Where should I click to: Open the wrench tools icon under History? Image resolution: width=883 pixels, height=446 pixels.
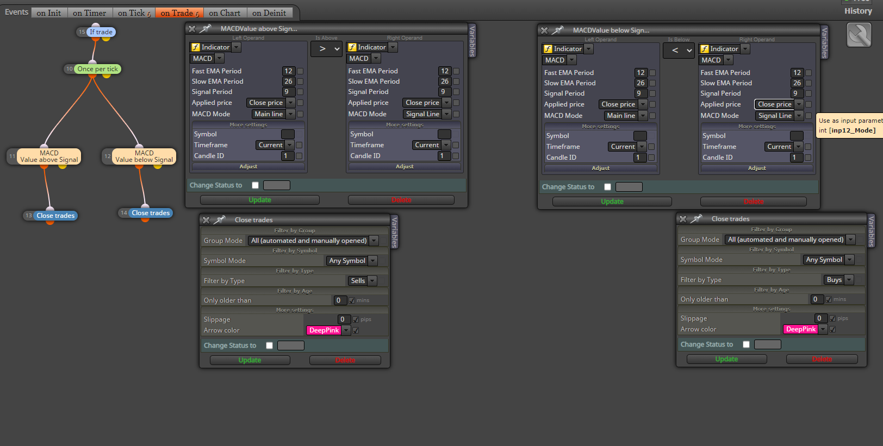tap(859, 35)
